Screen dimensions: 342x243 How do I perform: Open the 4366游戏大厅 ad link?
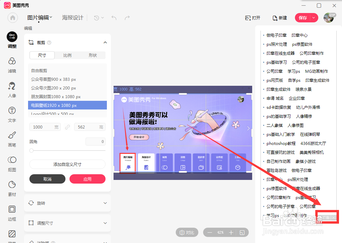tap(313, 144)
